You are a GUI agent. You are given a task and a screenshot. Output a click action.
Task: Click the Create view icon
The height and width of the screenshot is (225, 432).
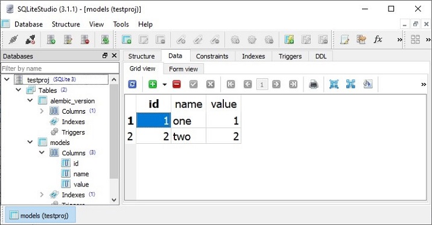(x=289, y=40)
